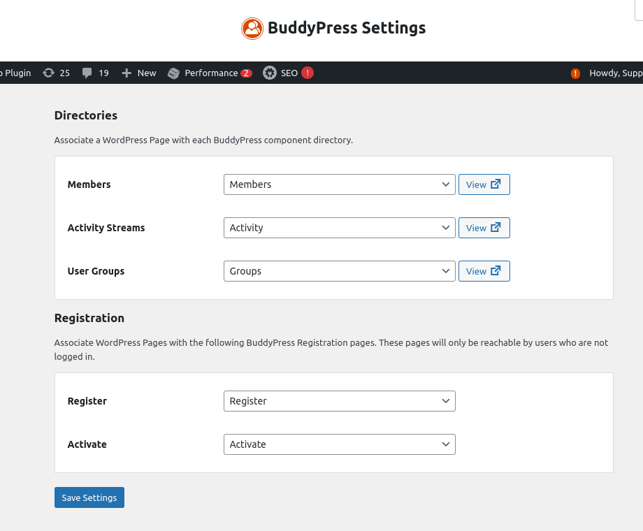The image size is (643, 531).
Task: Open the Activity Streams page dropdown
Action: coord(339,228)
